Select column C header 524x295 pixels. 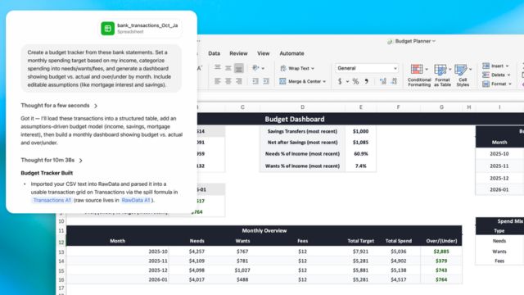[242, 107]
